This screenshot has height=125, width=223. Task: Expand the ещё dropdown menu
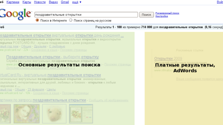click(x=77, y=2)
